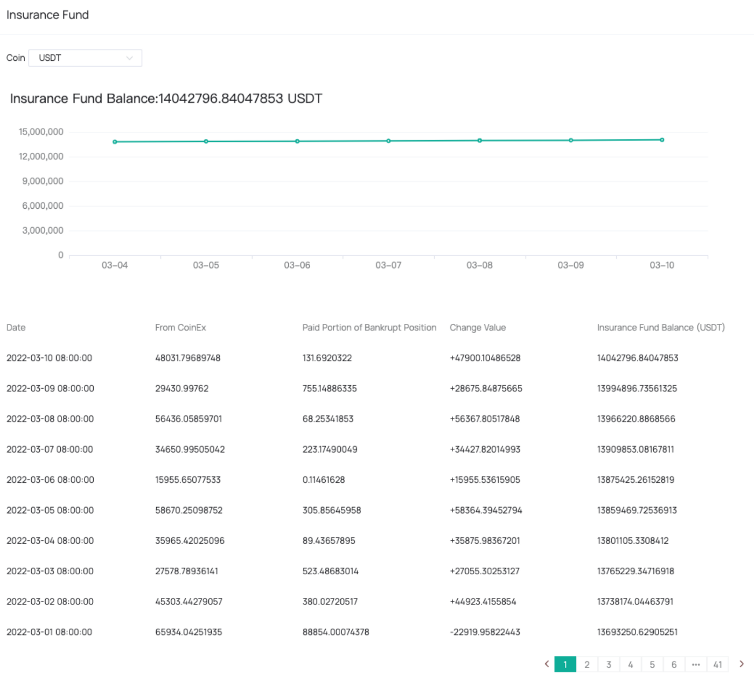The image size is (754, 683).
Task: Click the 03-09 point on balance line
Action: (x=571, y=140)
